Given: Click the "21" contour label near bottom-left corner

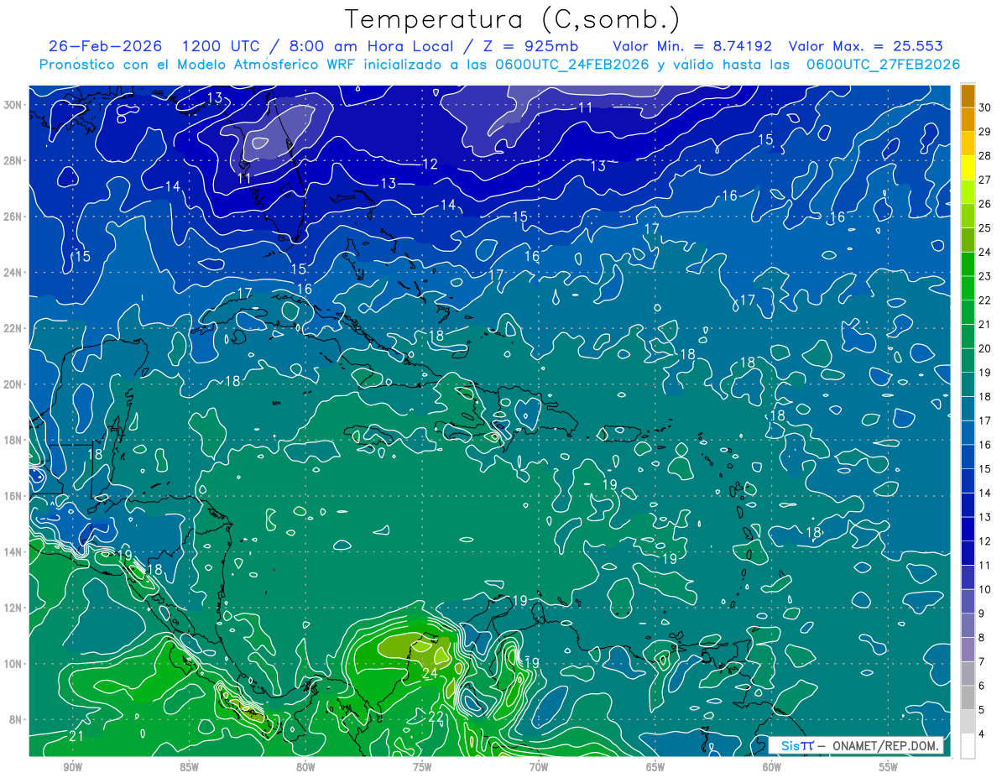Looking at the screenshot, I should click(76, 736).
